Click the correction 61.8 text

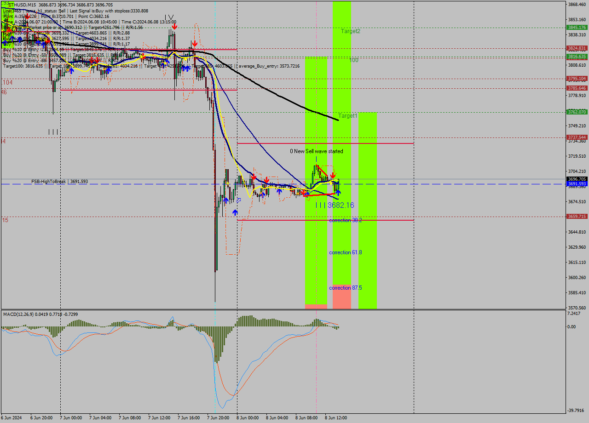point(346,252)
